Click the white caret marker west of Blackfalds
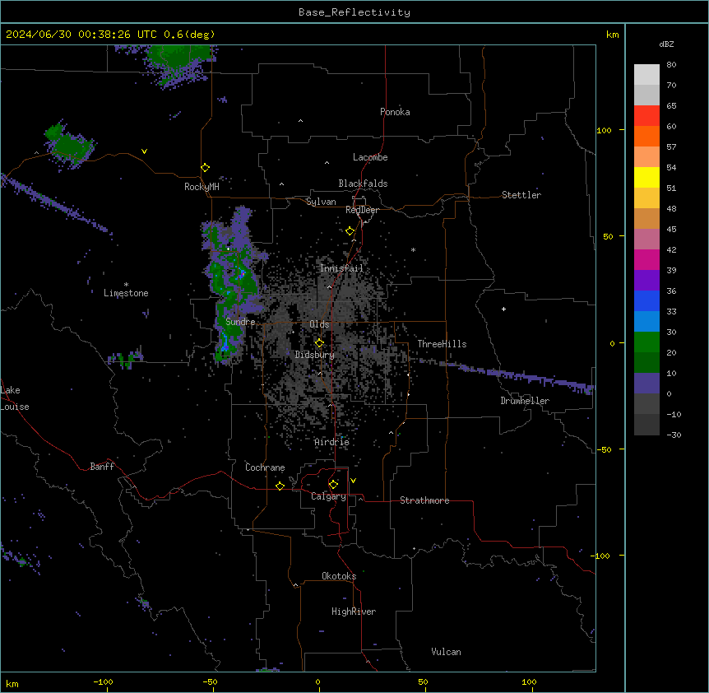The width and height of the screenshot is (709, 693). 281,184
